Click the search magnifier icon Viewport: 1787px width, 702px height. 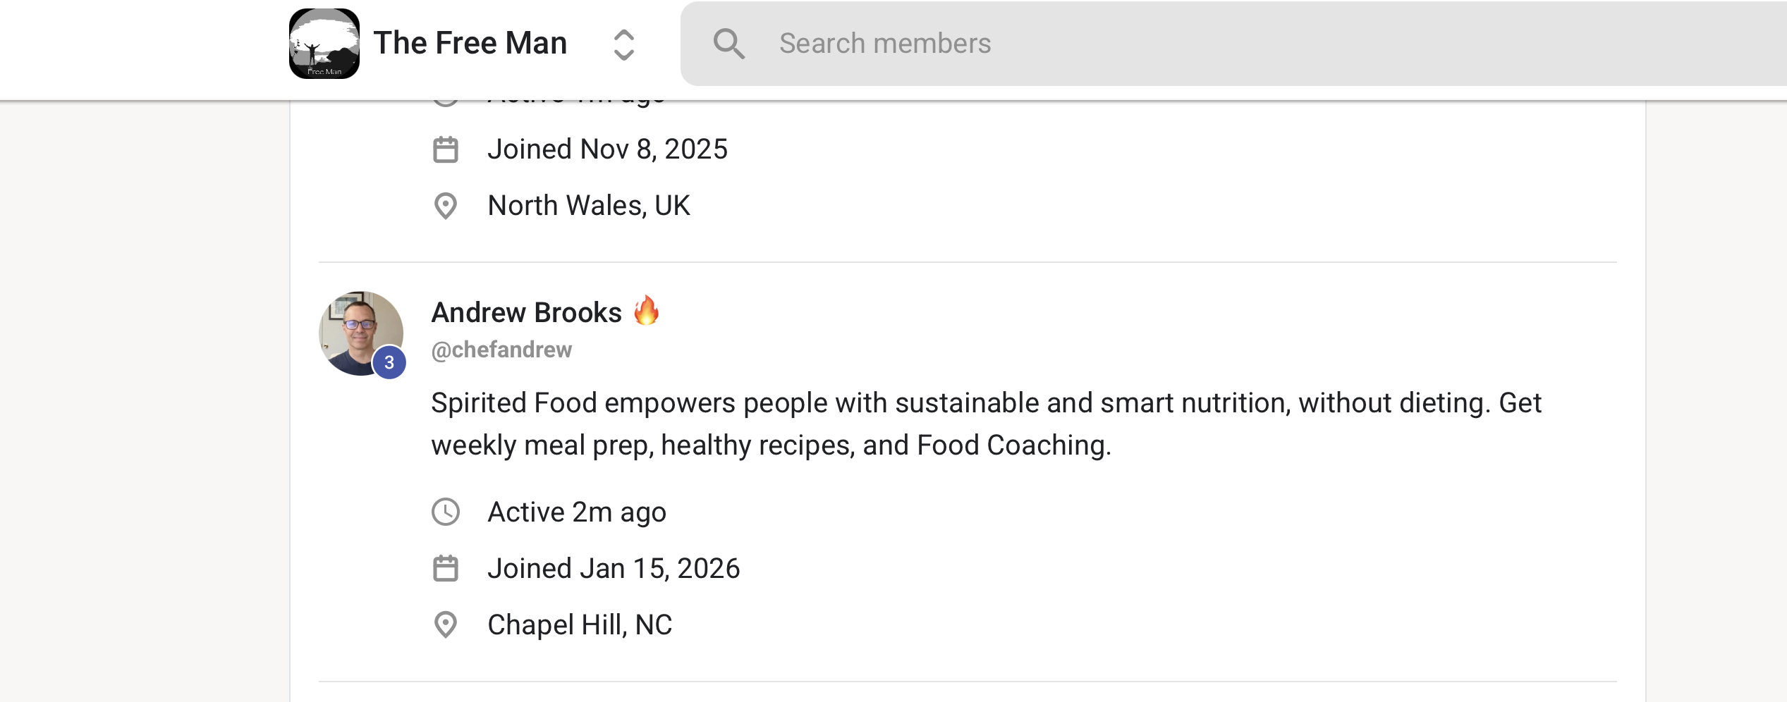click(728, 44)
